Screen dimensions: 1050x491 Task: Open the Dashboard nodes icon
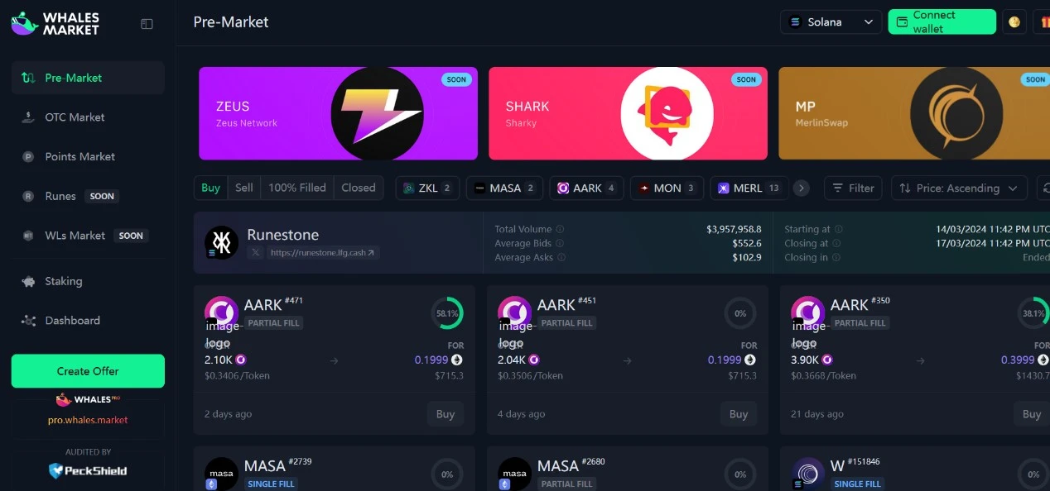tap(29, 321)
